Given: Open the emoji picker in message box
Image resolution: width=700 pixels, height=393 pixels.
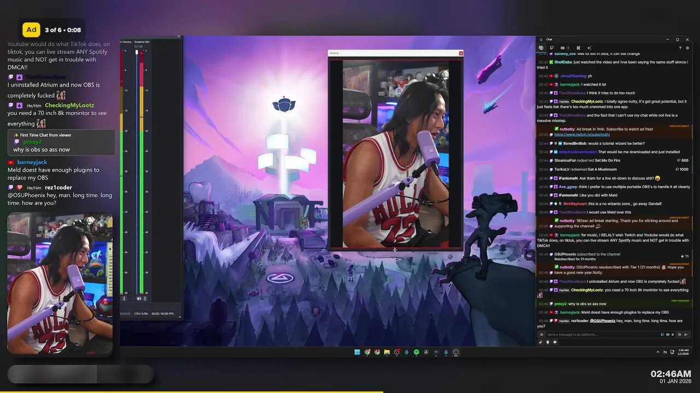Looking at the screenshot, I should (680, 335).
